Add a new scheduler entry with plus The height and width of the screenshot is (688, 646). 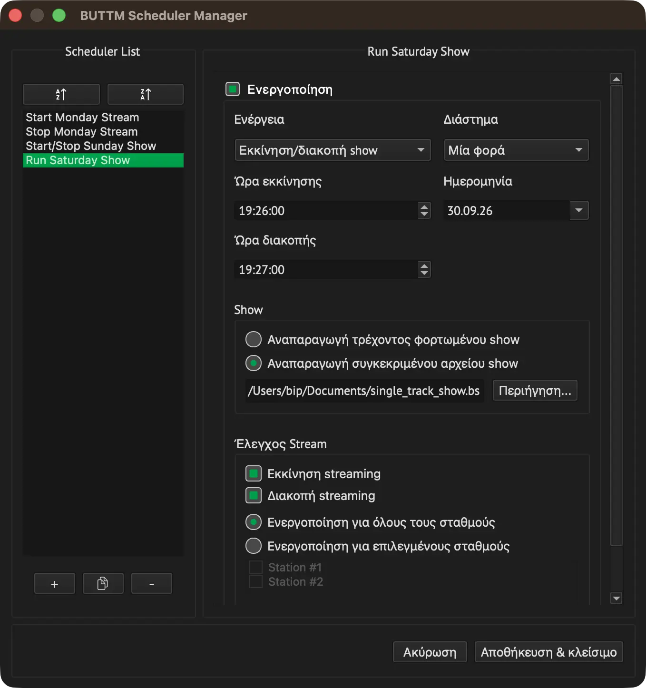point(55,583)
